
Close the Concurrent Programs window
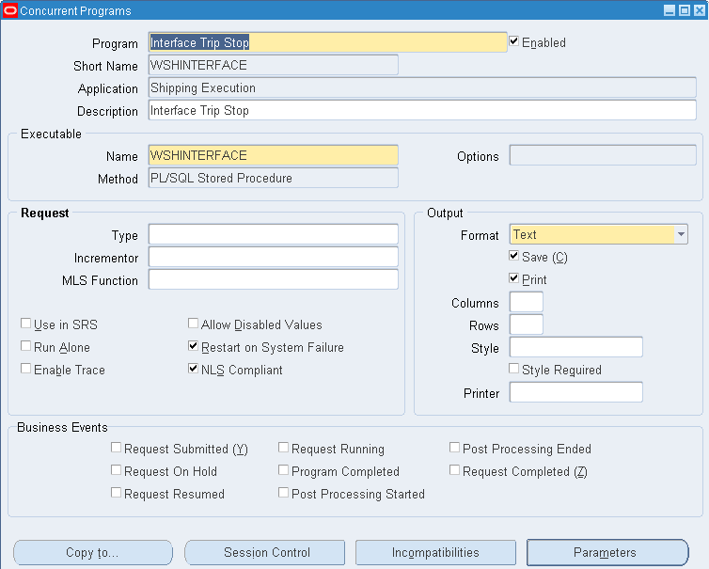[700, 10]
